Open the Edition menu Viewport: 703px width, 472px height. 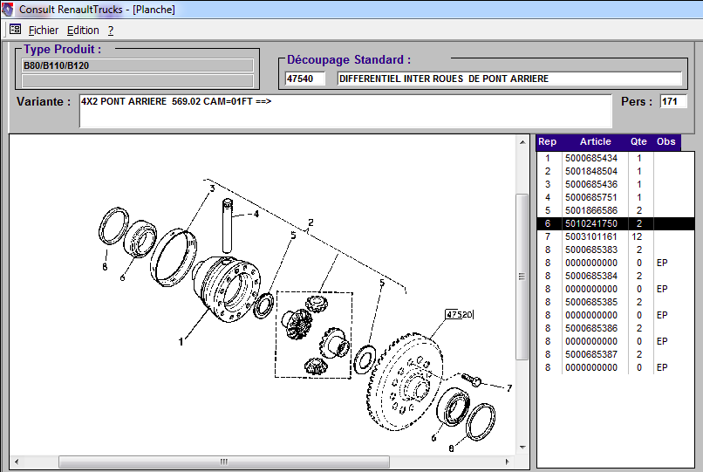(x=84, y=30)
